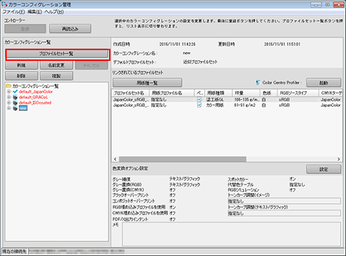Click the 用紙プロファイル名 column header

(172, 93)
